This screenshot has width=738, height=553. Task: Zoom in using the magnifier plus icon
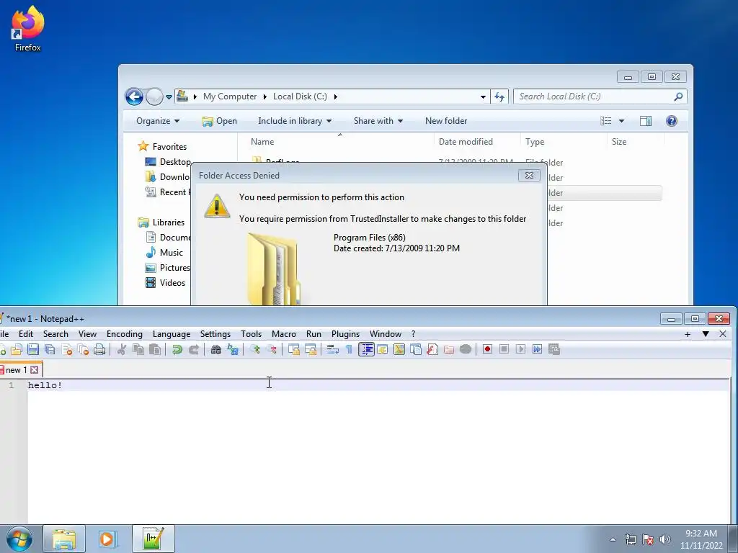[x=255, y=349]
